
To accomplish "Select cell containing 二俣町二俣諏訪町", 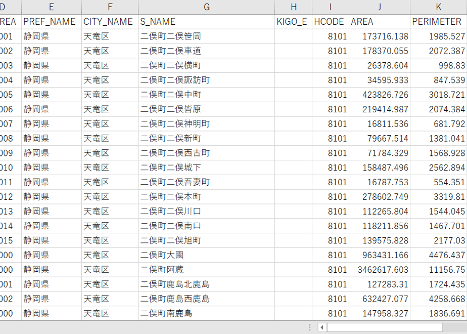I will [206, 80].
